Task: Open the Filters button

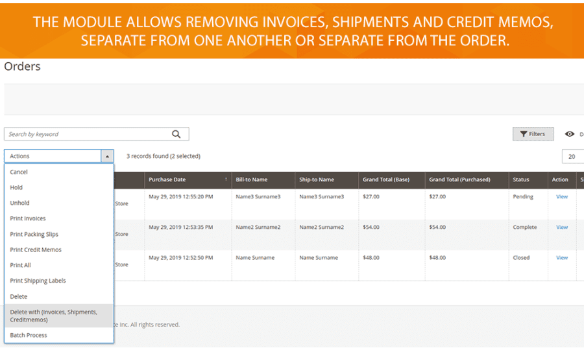Action: click(533, 134)
